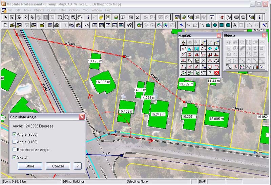Click the MapCAD XY target circle icon
271x185 pixels.
[x=197, y=73]
